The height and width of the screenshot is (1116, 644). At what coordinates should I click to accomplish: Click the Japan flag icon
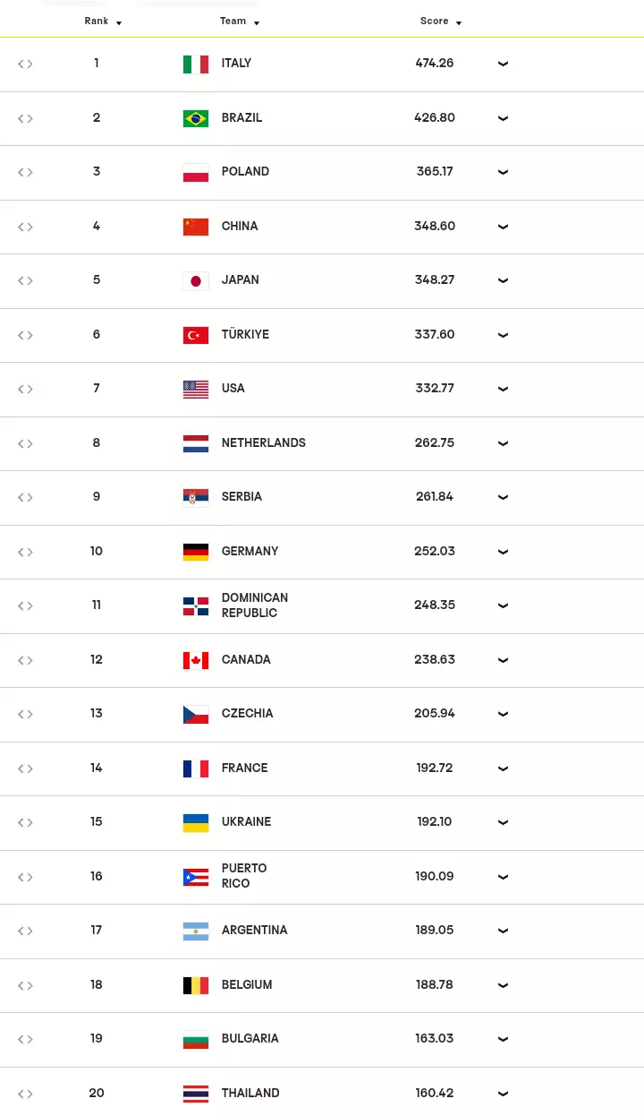[x=196, y=280]
